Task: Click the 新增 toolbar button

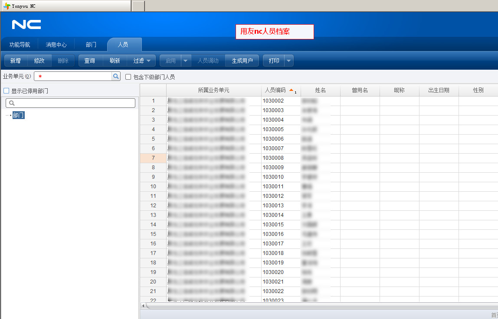Action: point(16,61)
